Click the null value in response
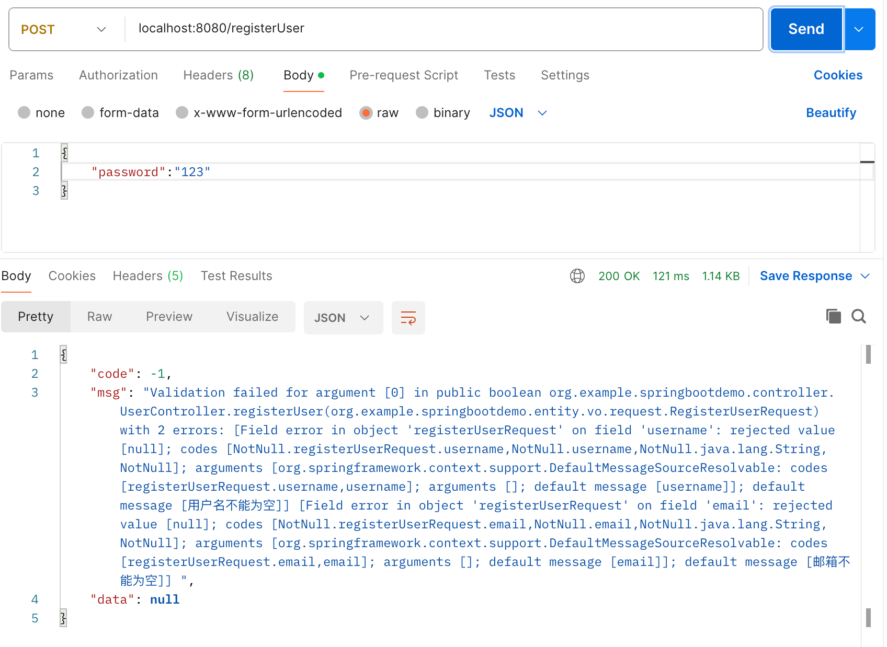887x647 pixels. pyautogui.click(x=165, y=600)
